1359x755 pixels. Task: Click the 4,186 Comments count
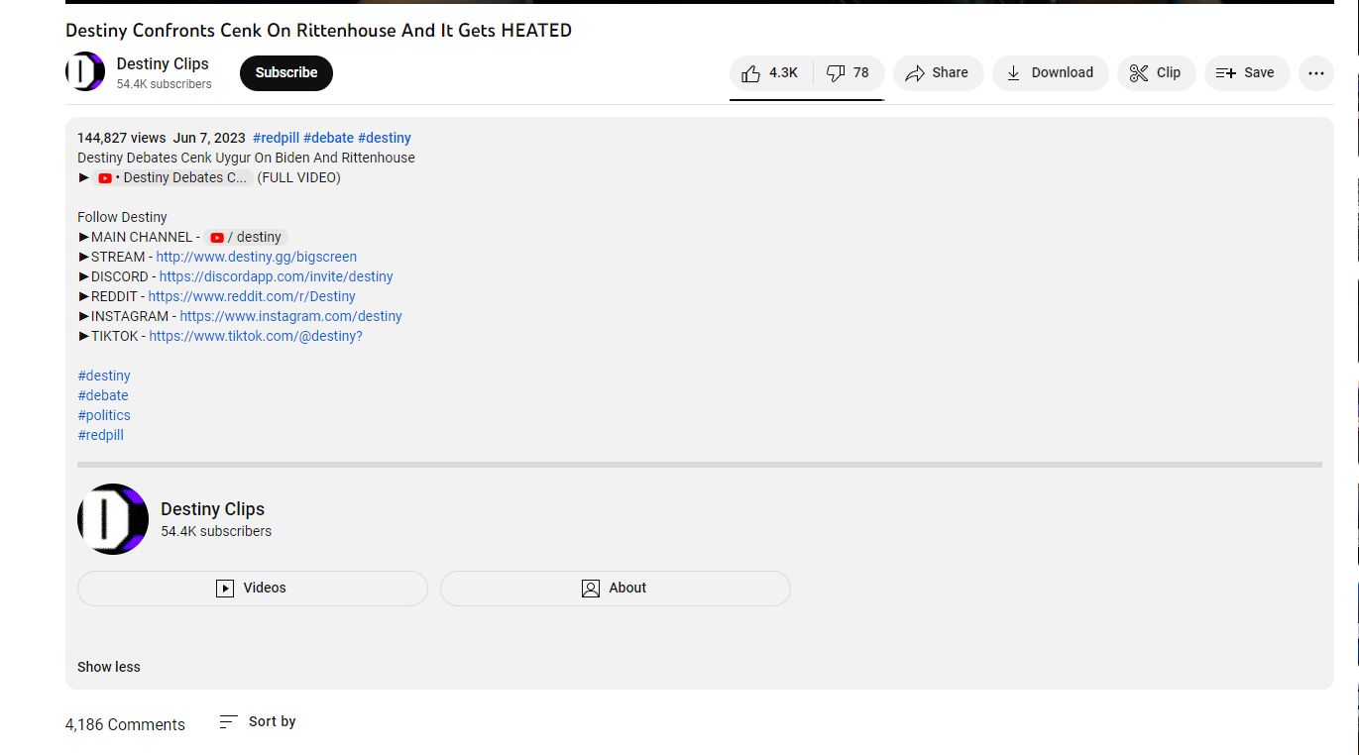125,725
